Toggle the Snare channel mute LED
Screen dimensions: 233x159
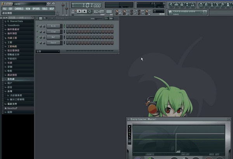(38, 43)
